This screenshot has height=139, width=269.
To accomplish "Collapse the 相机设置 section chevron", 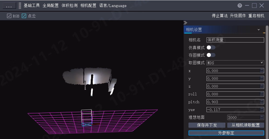I will coord(259,30).
